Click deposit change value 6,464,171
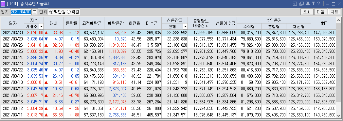 click(117, 108)
